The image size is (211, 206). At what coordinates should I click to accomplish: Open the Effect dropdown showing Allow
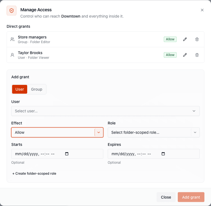(x=57, y=132)
